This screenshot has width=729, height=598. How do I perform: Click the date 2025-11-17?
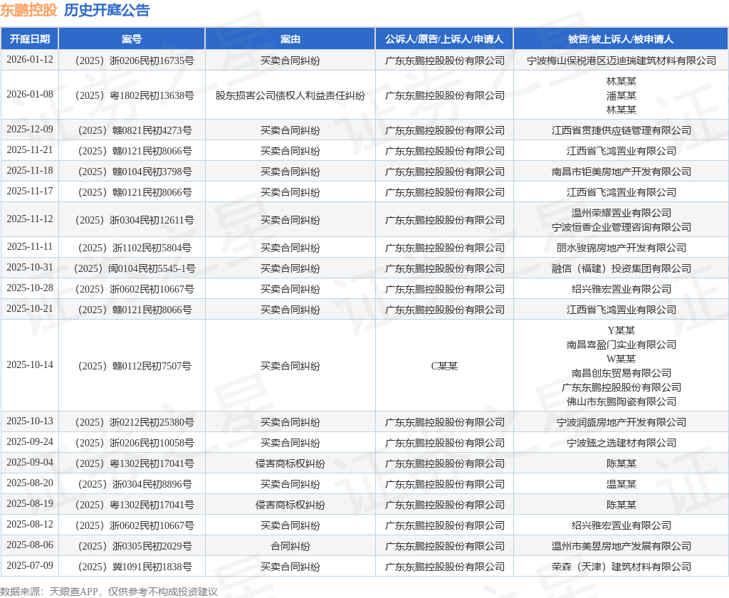(30, 191)
